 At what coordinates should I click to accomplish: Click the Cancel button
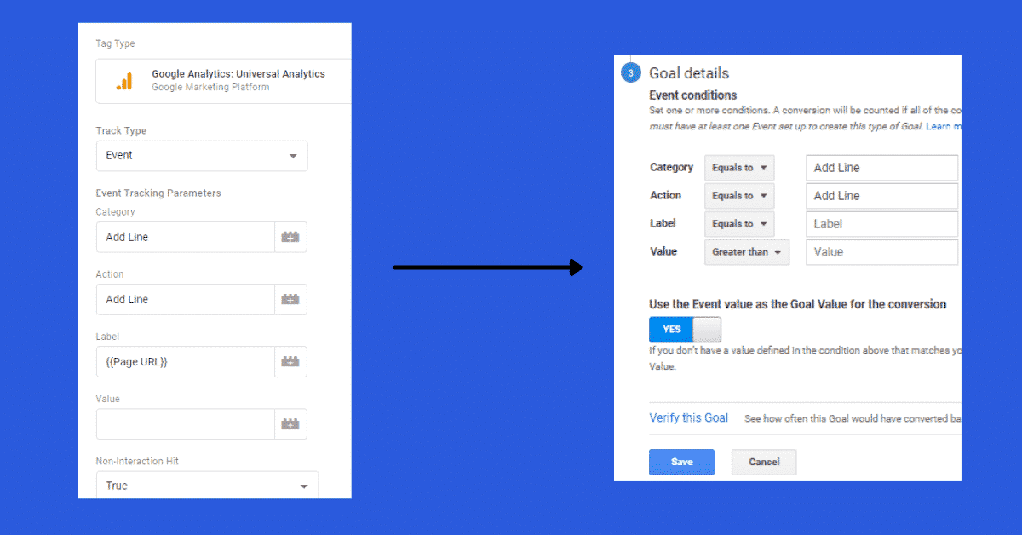pyautogui.click(x=763, y=462)
